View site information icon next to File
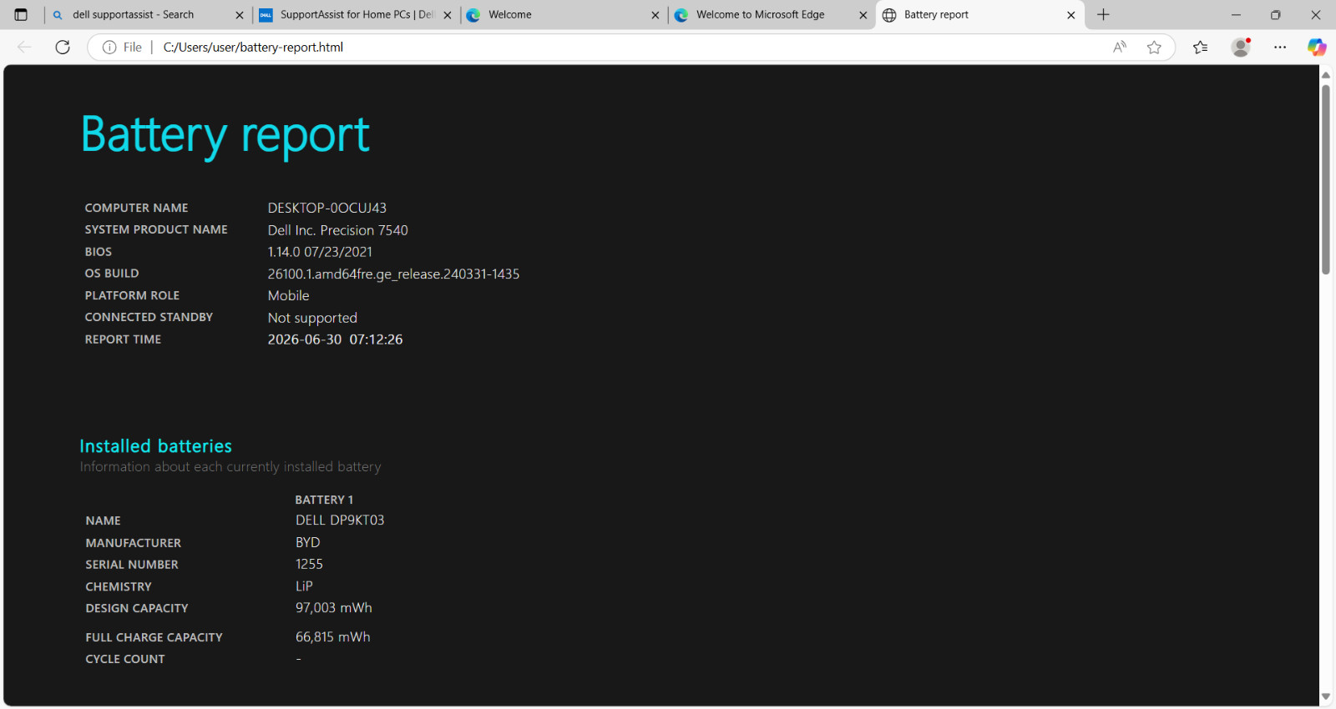Screen dimensions: 1336x709 point(109,48)
